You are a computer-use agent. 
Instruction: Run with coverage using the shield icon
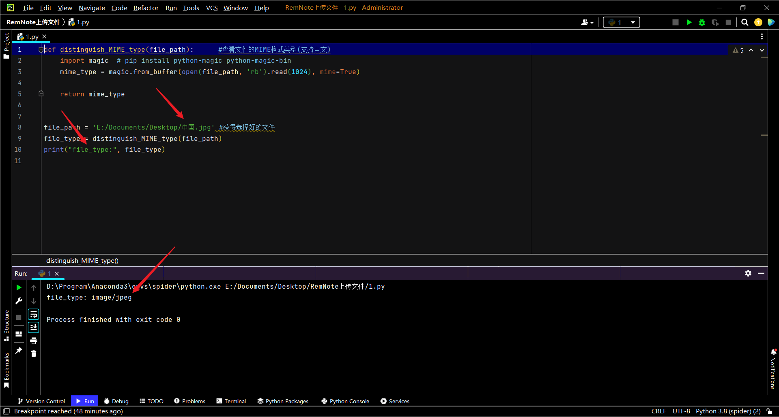point(715,22)
